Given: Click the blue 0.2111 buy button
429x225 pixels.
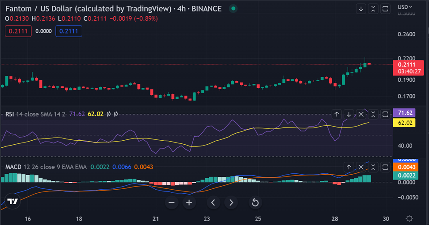Looking at the screenshot, I should pos(69,31).
